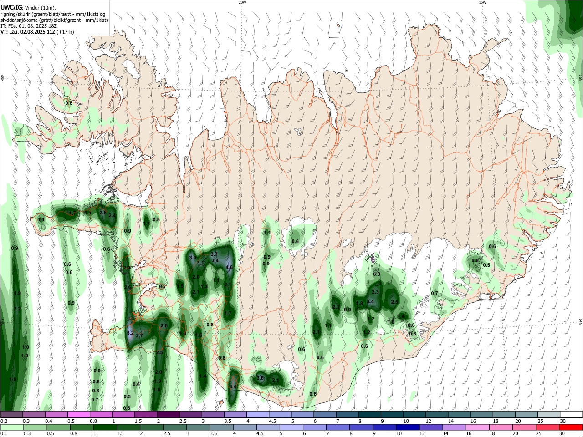The height and width of the screenshot is (437, 583).
Task: Select the crimson 25 rain legend swatch
Action: click(x=547, y=427)
